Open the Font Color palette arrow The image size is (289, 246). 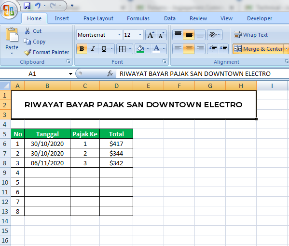point(164,49)
